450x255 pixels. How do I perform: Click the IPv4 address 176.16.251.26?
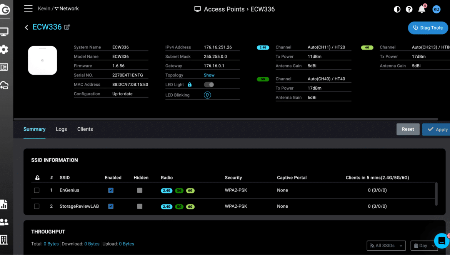point(218,47)
